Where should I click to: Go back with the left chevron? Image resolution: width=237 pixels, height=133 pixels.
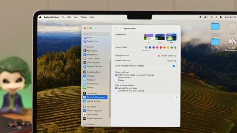116,28
